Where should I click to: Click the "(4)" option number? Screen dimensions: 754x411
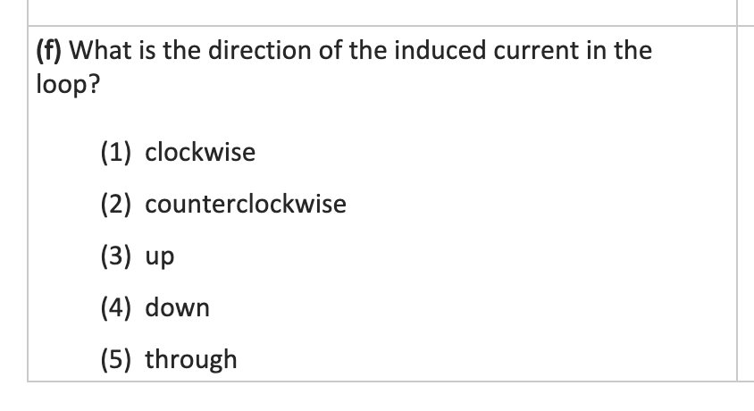[x=115, y=308]
